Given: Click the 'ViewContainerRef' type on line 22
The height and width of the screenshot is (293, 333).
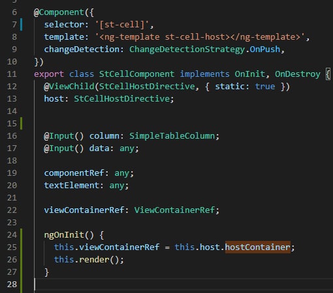Looking at the screenshot, I should (x=174, y=210).
